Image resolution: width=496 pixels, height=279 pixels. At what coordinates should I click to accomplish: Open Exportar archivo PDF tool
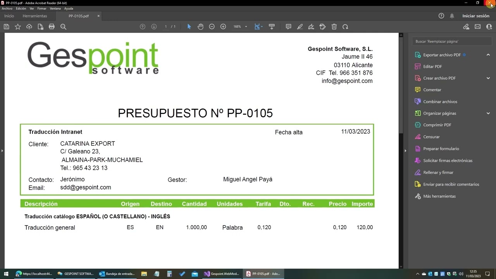(x=442, y=55)
